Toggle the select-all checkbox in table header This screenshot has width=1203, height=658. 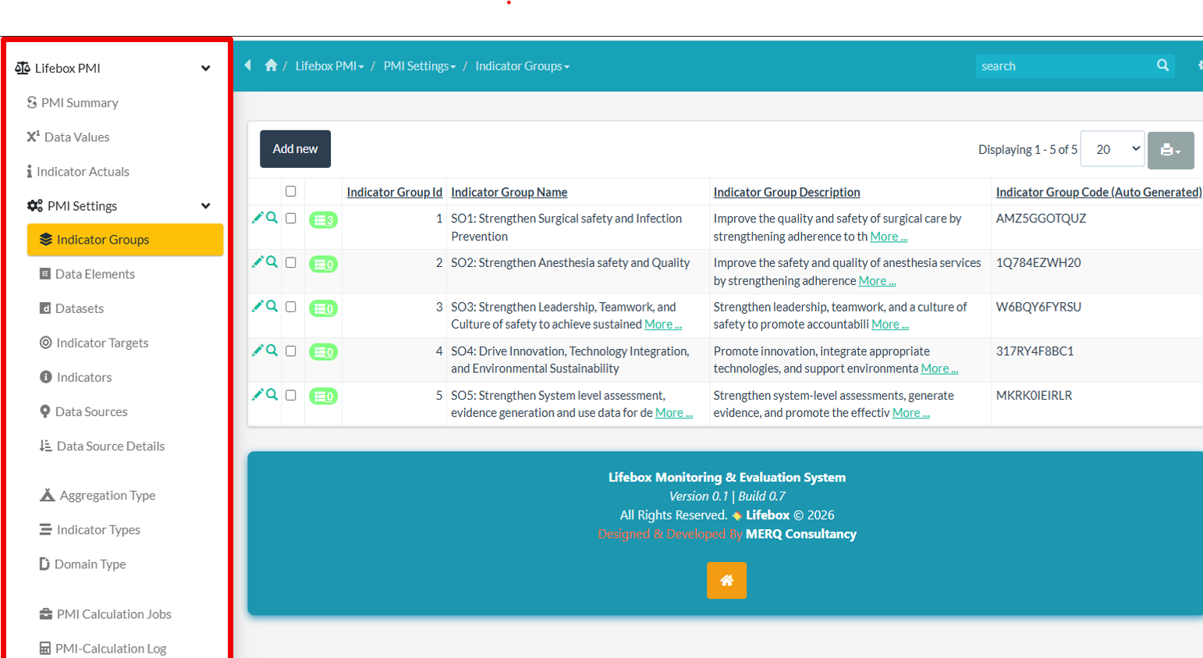[291, 191]
